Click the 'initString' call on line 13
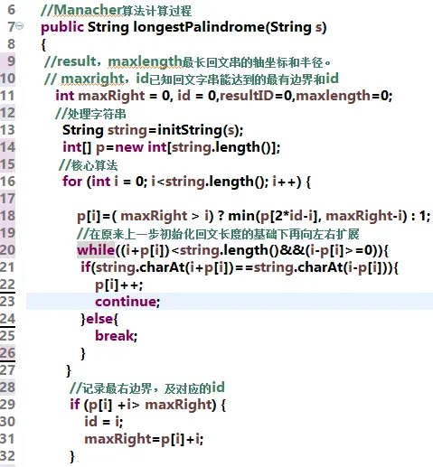 coord(190,130)
